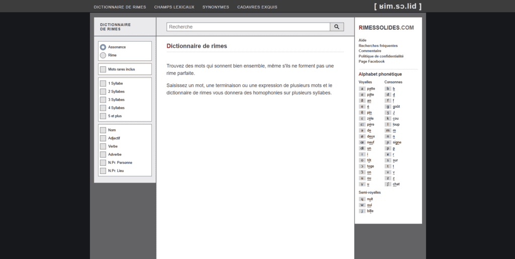Choose the phonetic key for 'loup'
The image size is (515, 259).
(388, 124)
